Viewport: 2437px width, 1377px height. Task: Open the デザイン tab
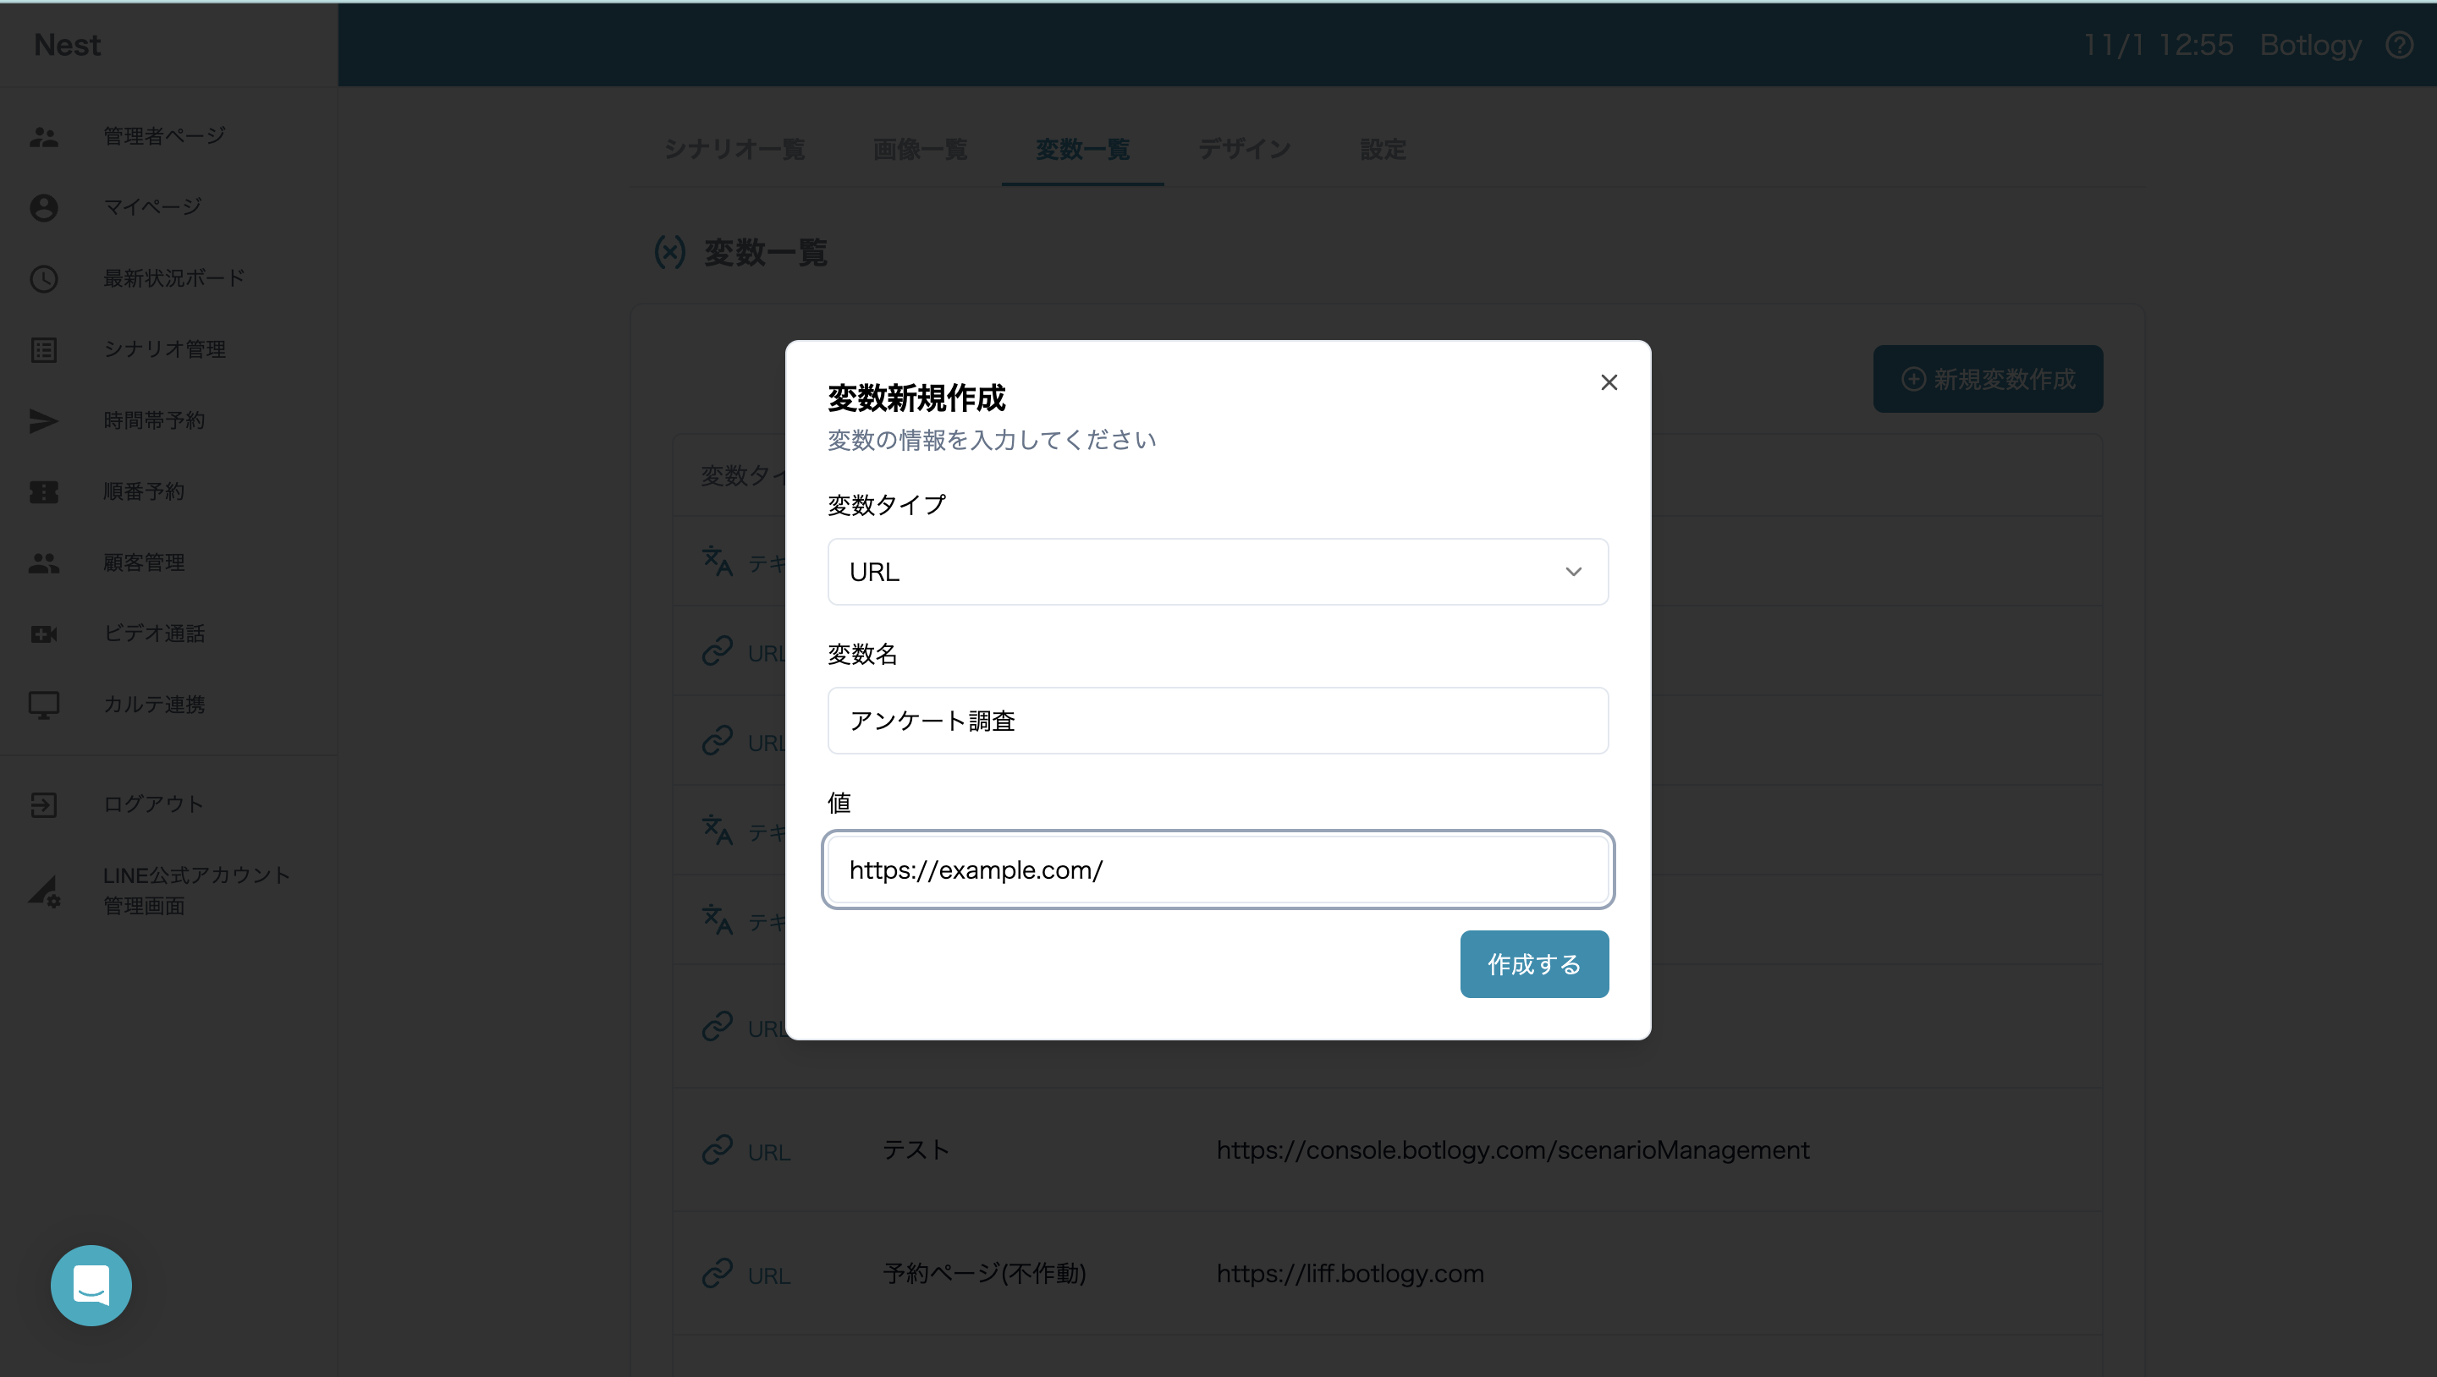(1244, 150)
